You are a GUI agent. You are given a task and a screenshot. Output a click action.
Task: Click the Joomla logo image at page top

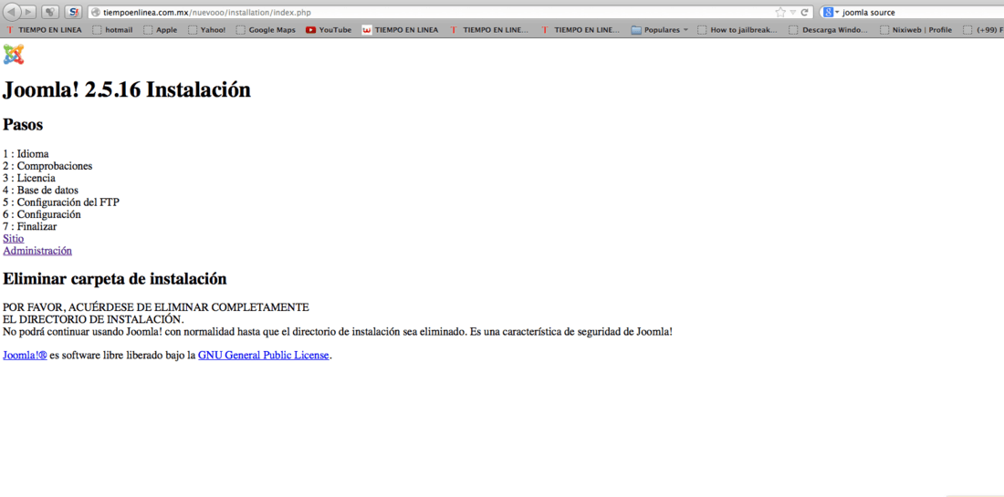coord(14,55)
